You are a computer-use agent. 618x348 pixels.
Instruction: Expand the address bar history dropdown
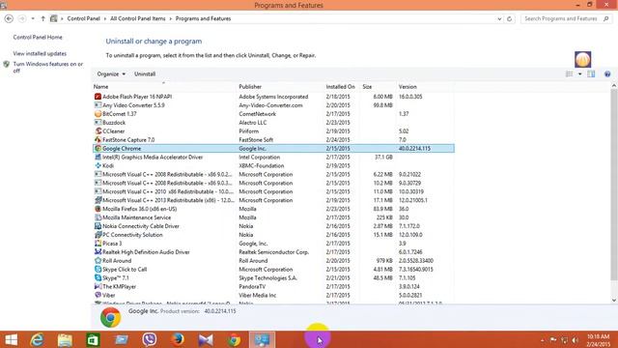(x=499, y=18)
